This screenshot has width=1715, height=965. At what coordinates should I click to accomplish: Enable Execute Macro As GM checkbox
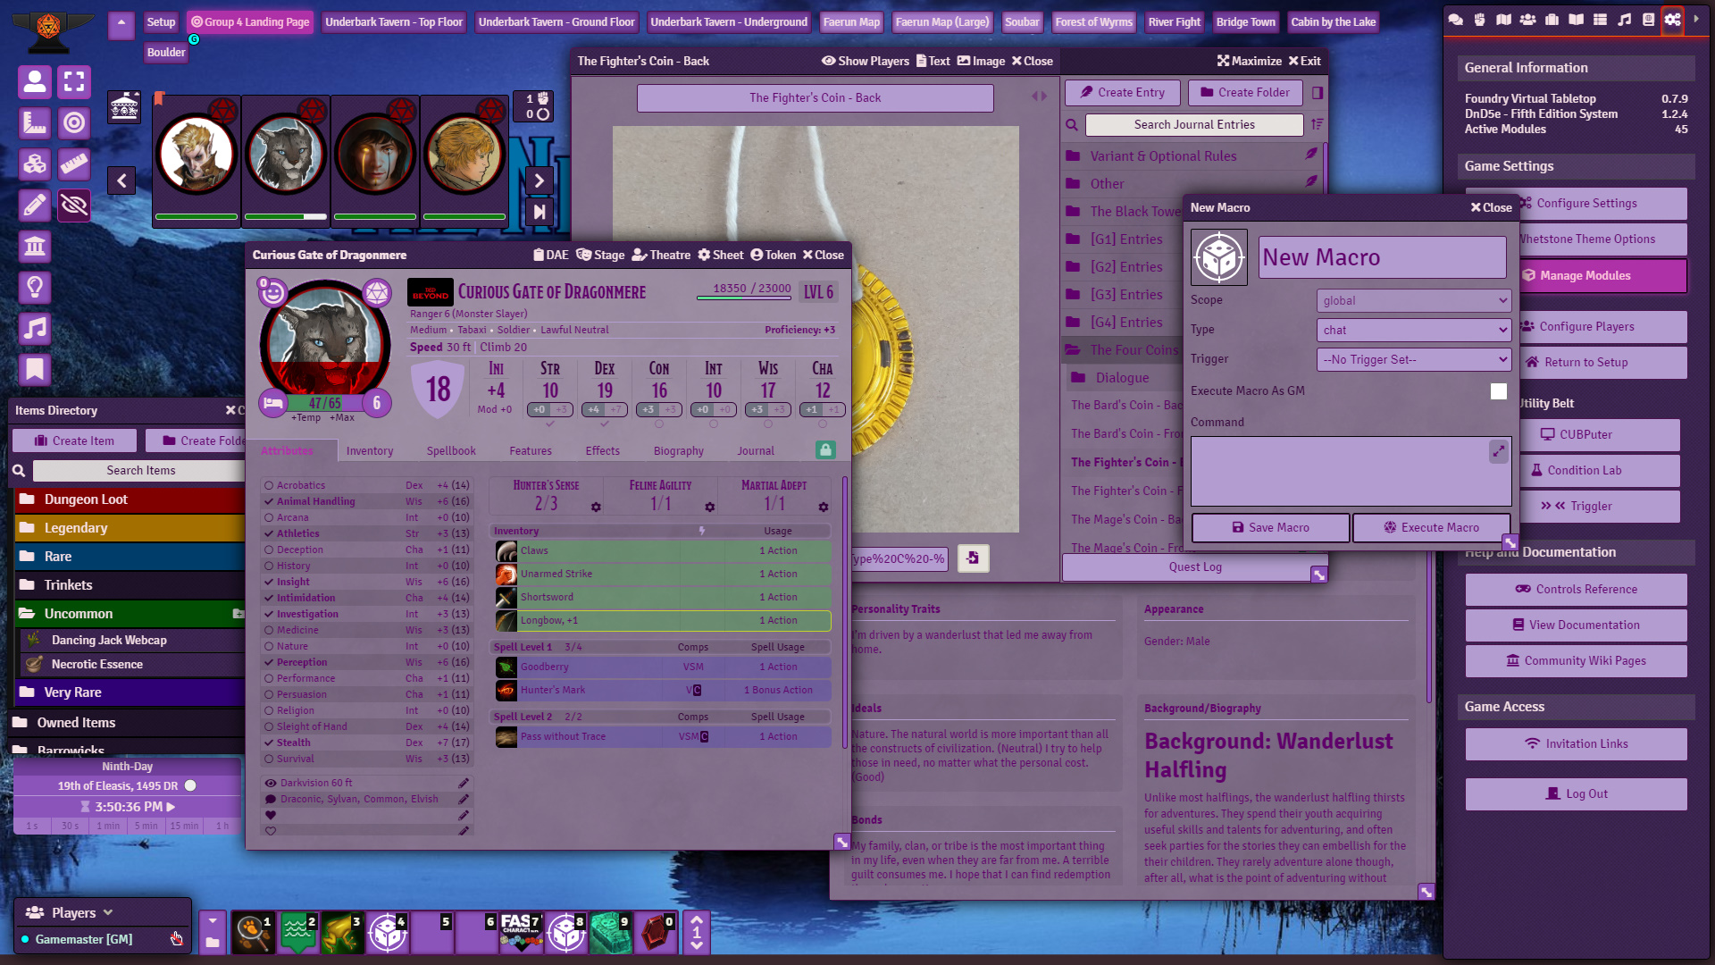coord(1498,391)
